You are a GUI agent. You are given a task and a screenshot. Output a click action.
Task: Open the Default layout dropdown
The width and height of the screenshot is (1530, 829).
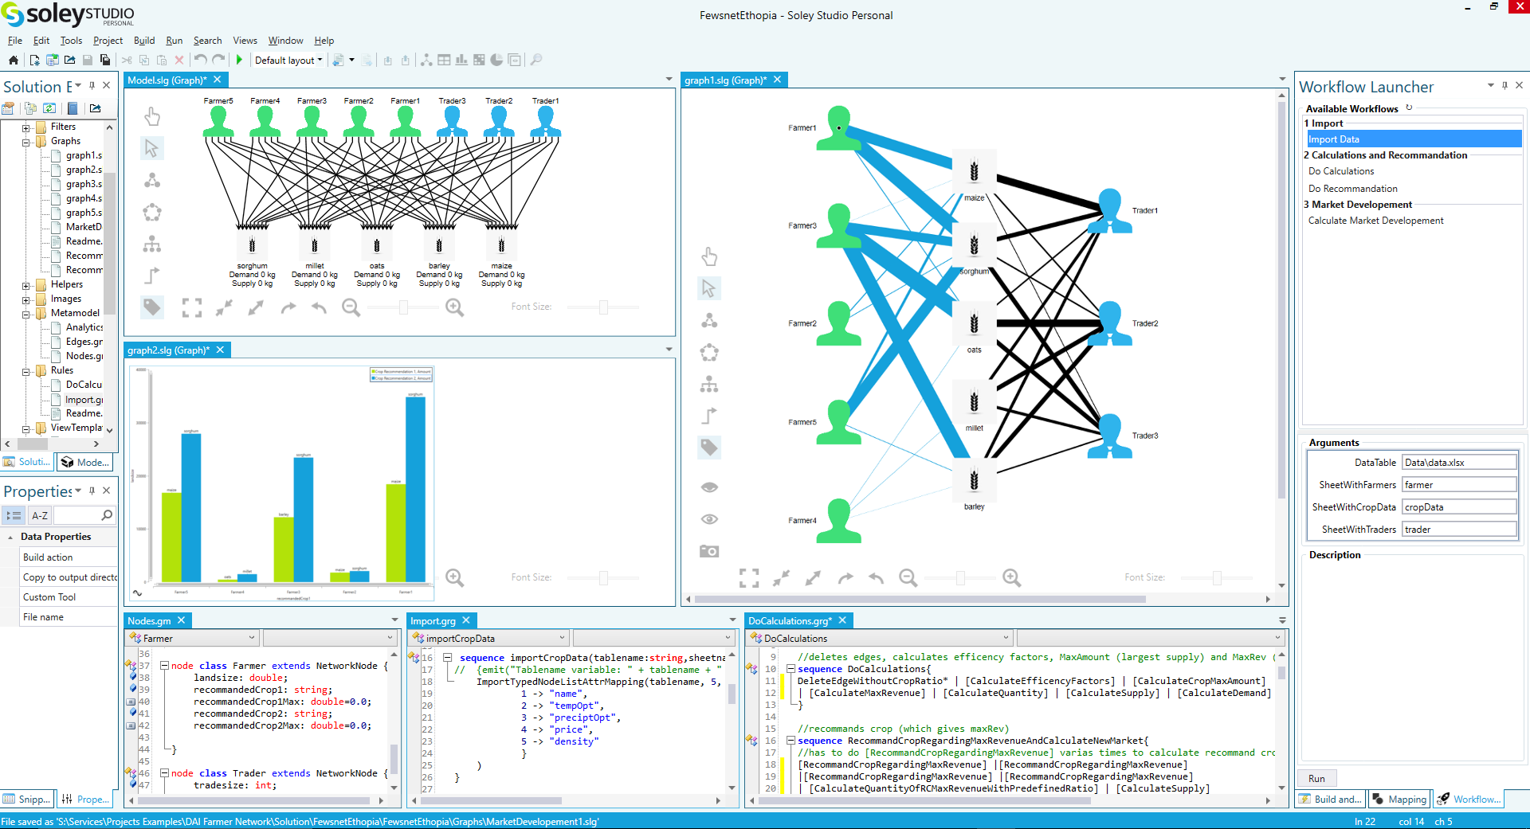(288, 60)
